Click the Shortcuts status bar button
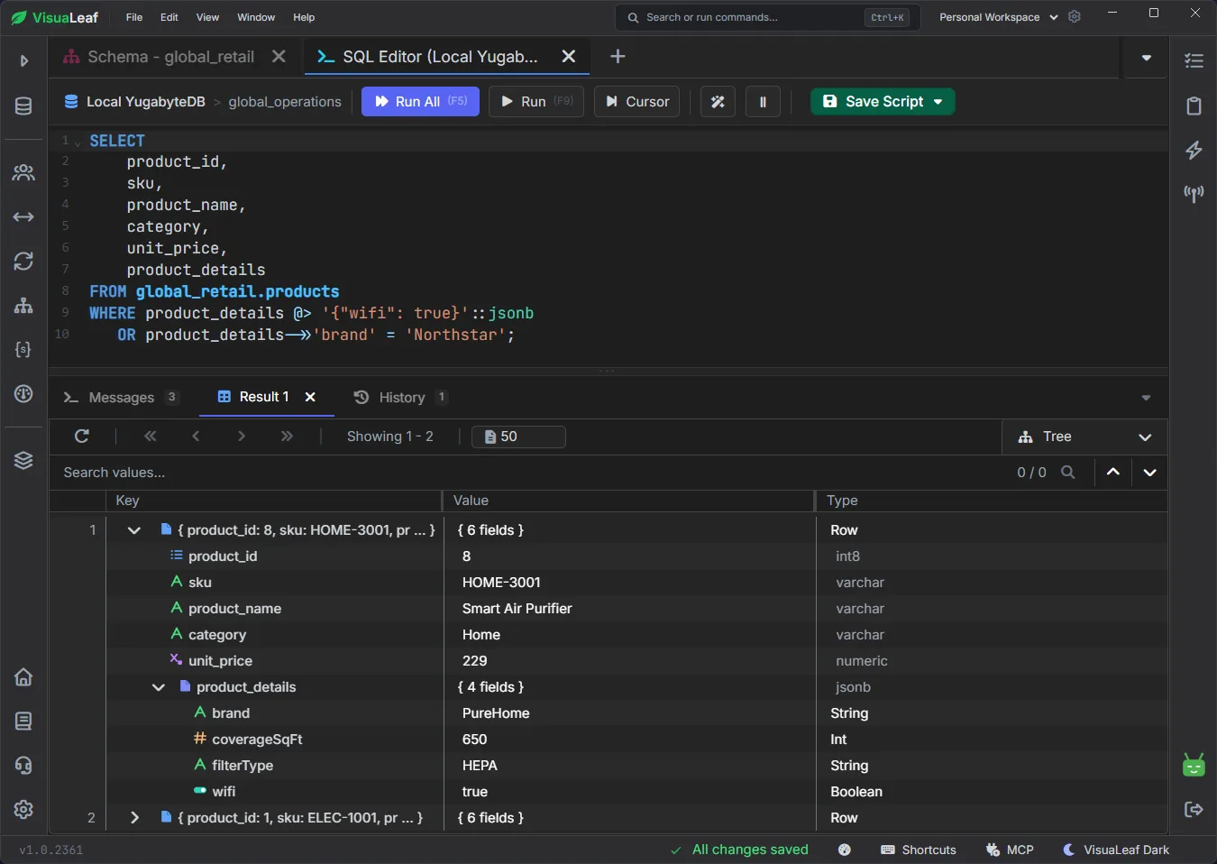 (x=919, y=850)
